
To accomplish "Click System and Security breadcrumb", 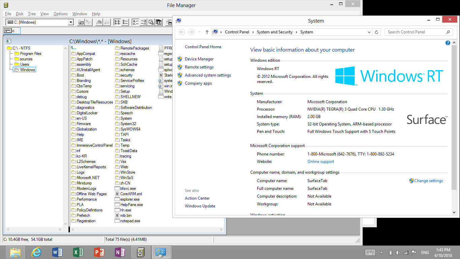I will click(x=274, y=32).
